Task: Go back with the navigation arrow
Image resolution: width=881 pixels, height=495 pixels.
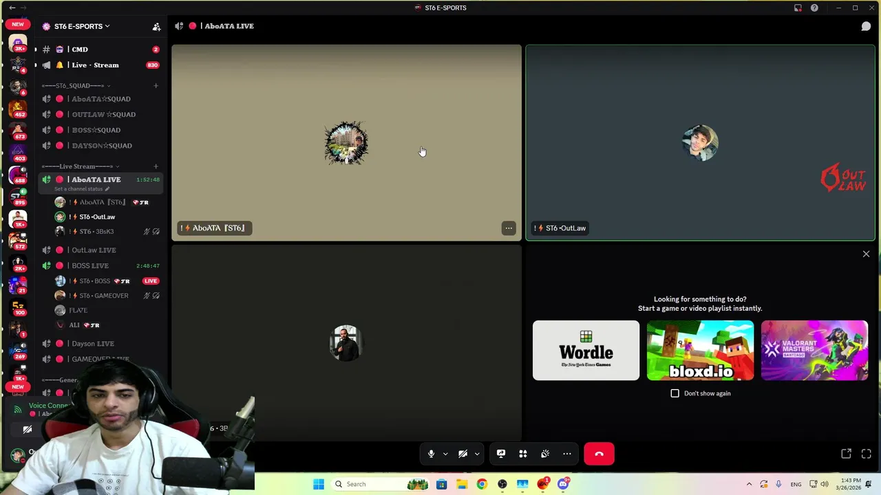Action: click(x=12, y=8)
